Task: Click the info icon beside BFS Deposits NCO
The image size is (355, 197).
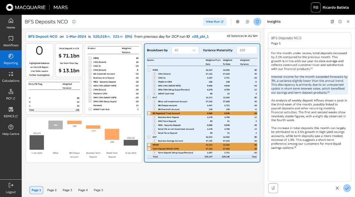Action: tap(74, 22)
